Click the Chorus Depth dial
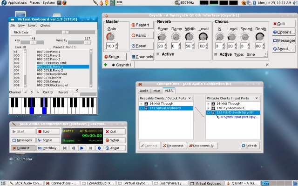 (x=260, y=37)
